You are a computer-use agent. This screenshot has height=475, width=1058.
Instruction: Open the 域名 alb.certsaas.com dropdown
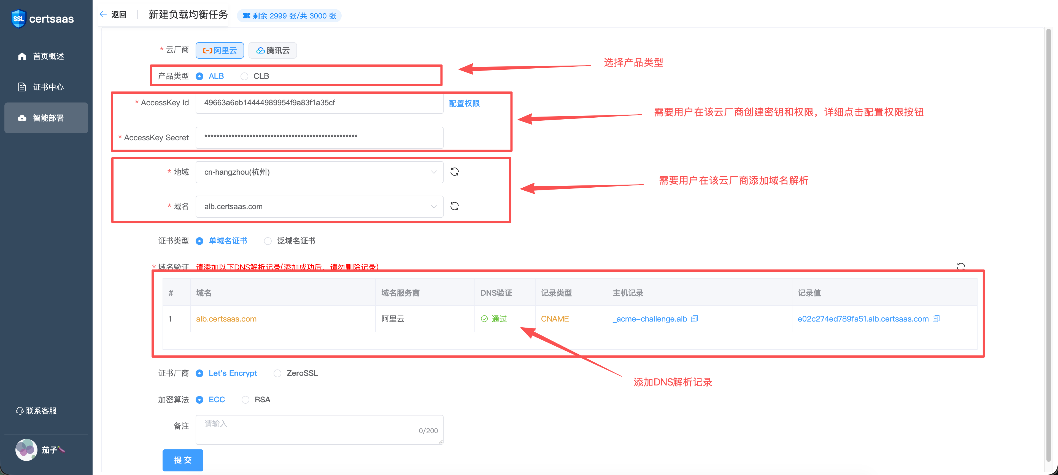(320, 207)
